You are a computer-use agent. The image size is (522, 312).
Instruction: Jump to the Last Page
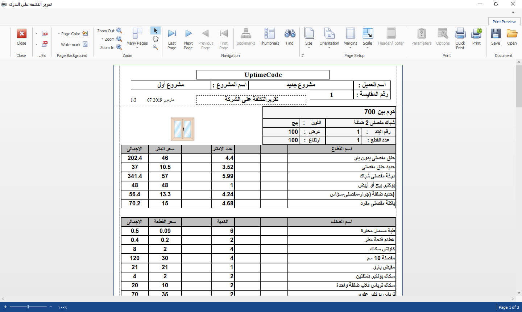172,34
